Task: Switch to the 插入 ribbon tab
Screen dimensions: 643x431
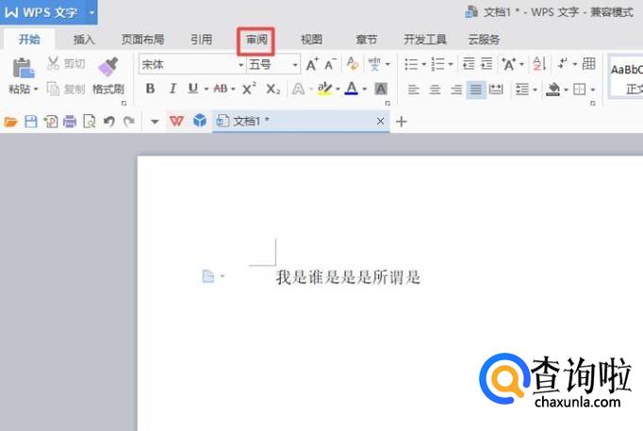Action: click(84, 40)
